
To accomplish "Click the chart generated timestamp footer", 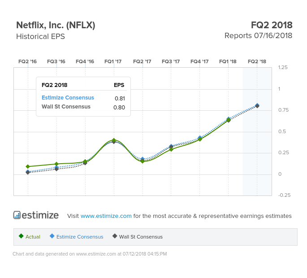I will (x=90, y=254).
